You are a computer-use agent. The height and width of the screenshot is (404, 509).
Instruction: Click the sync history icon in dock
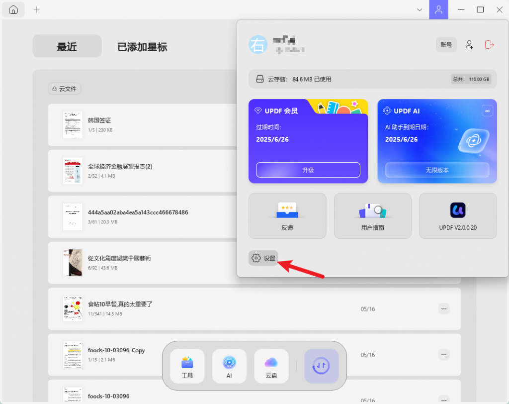(x=321, y=366)
